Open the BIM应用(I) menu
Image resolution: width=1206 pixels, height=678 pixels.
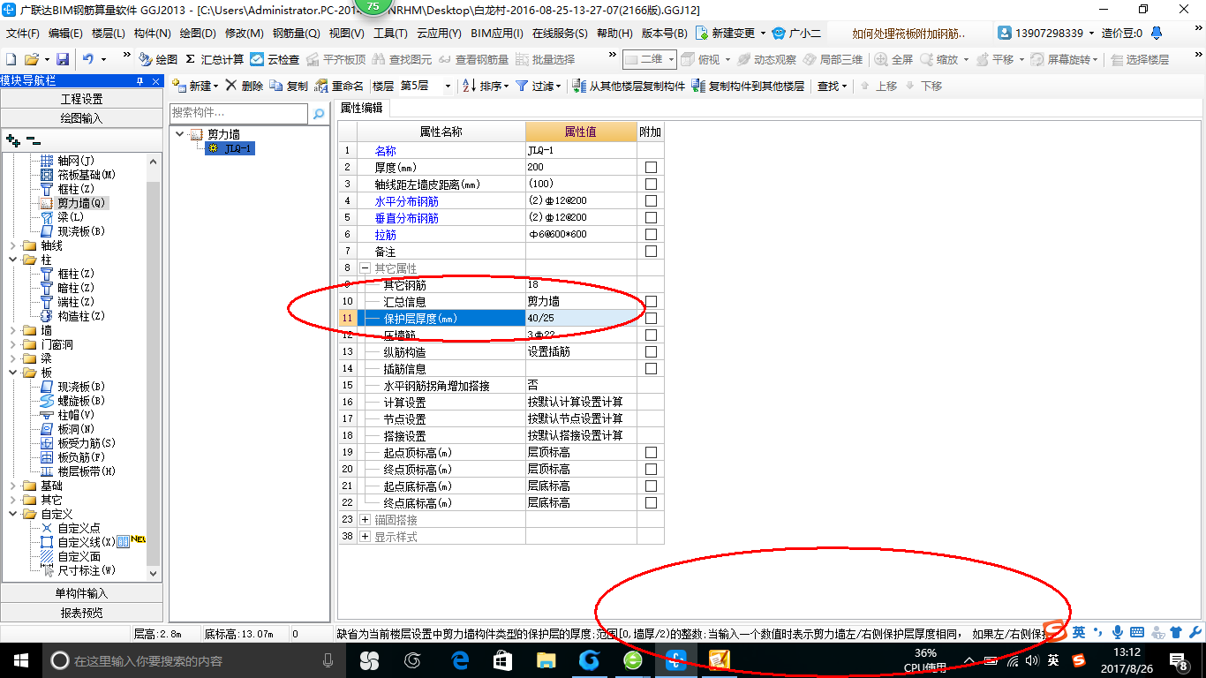pyautogui.click(x=497, y=34)
